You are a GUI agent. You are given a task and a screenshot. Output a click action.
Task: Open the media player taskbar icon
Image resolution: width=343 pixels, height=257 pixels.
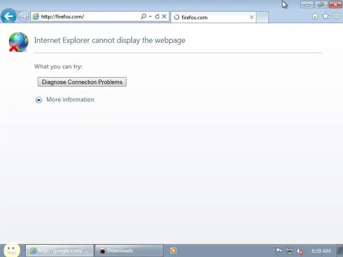174,251
